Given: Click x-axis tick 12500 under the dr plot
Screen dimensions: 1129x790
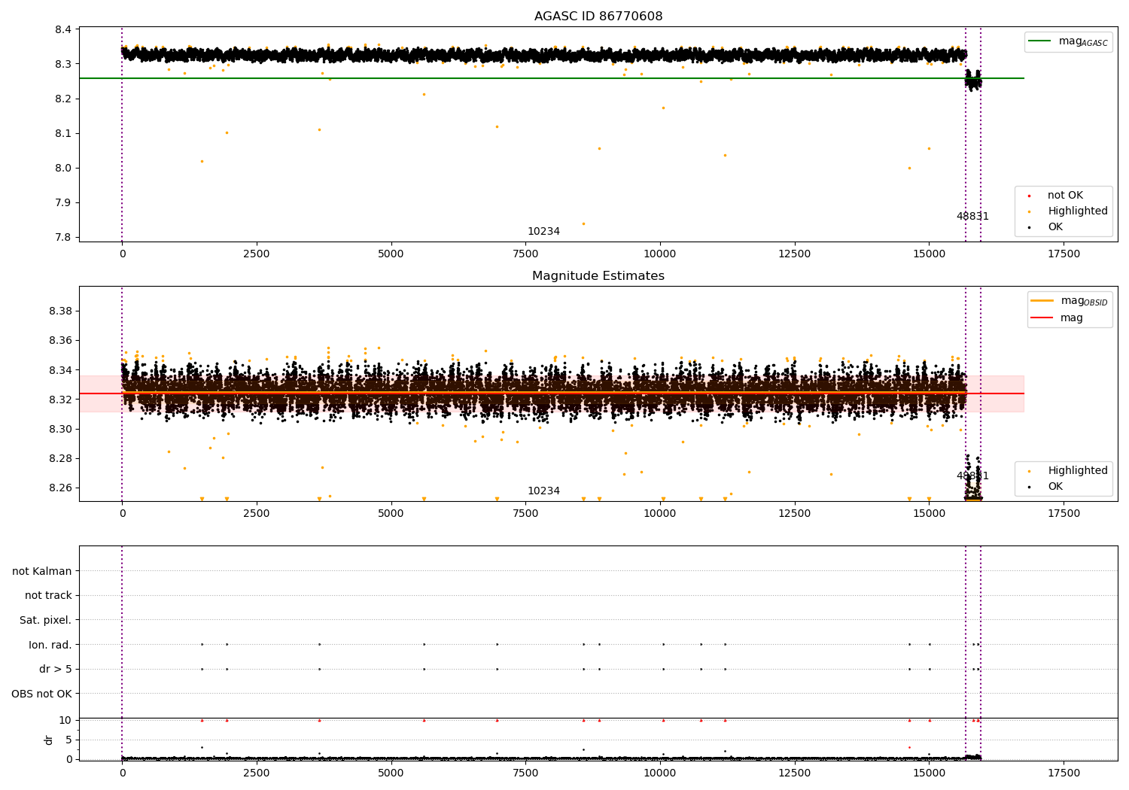Looking at the screenshot, I should (x=794, y=773).
